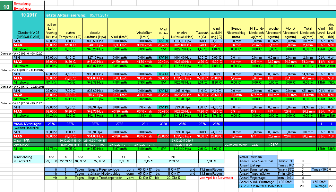Click the 'Stunde Niederschlag (mm)' column header
The width and height of the screenshot is (336, 192).
click(236, 28)
